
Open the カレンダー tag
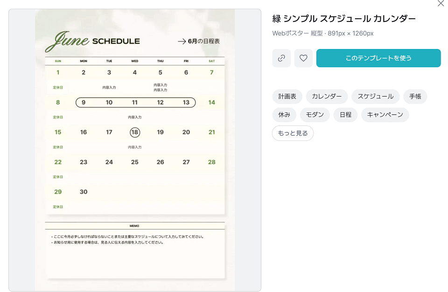(x=327, y=97)
